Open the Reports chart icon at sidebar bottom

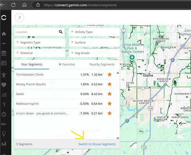tap(4, 143)
